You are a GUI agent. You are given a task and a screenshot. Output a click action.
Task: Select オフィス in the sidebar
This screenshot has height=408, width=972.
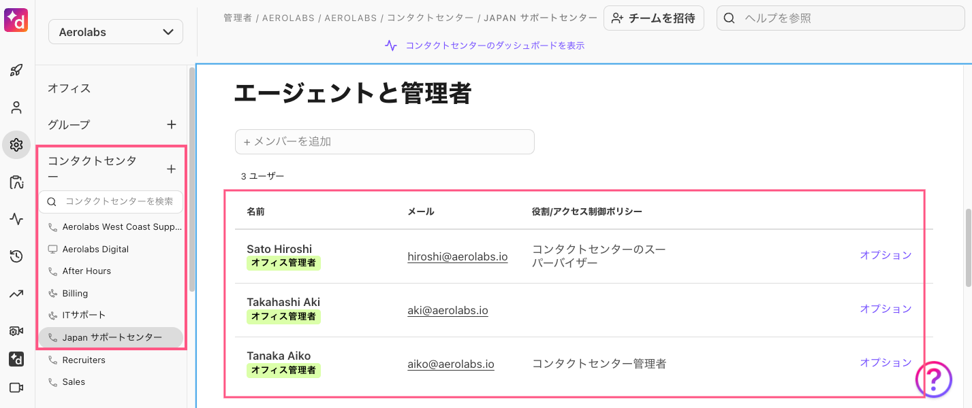point(69,88)
